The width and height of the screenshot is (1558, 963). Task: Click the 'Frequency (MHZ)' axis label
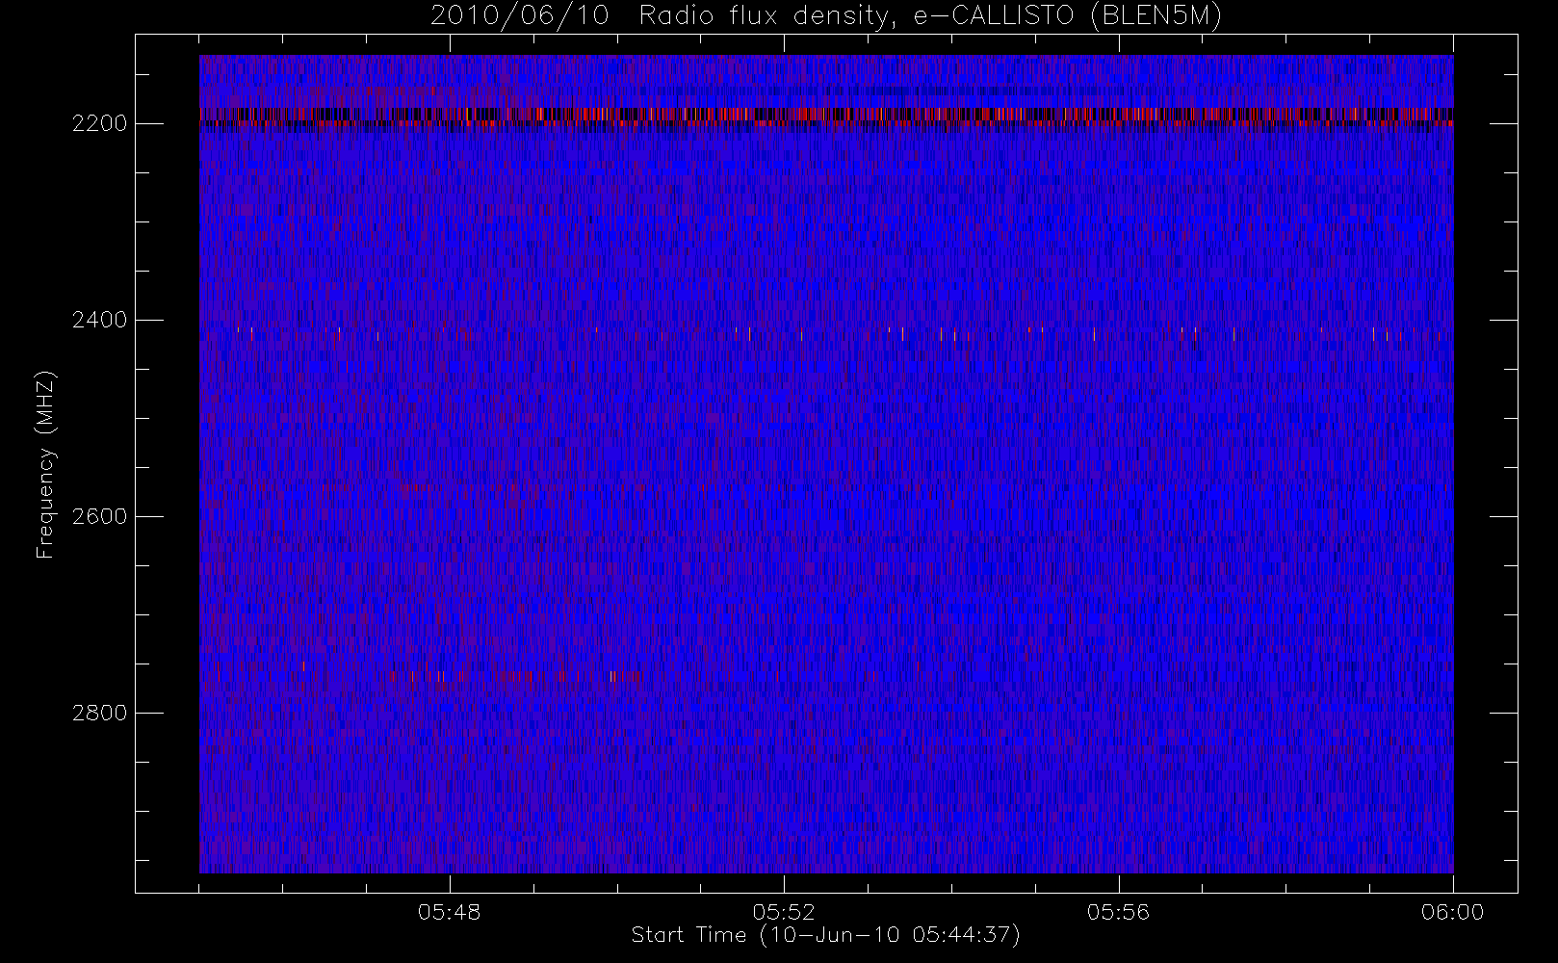(x=44, y=464)
